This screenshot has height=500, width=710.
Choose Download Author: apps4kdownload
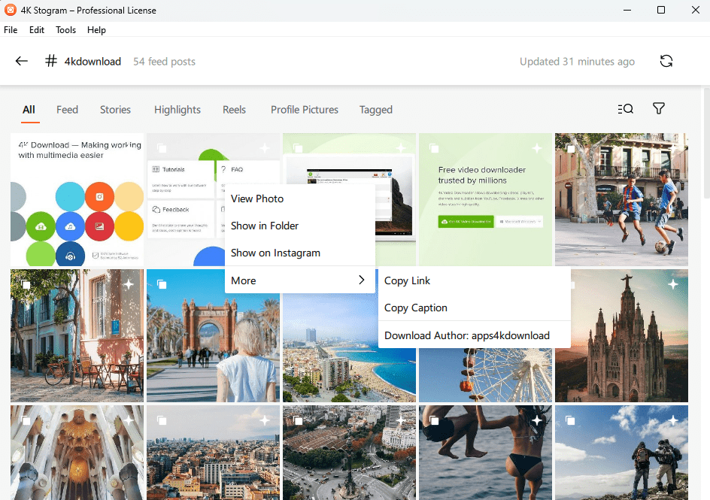[474, 335]
